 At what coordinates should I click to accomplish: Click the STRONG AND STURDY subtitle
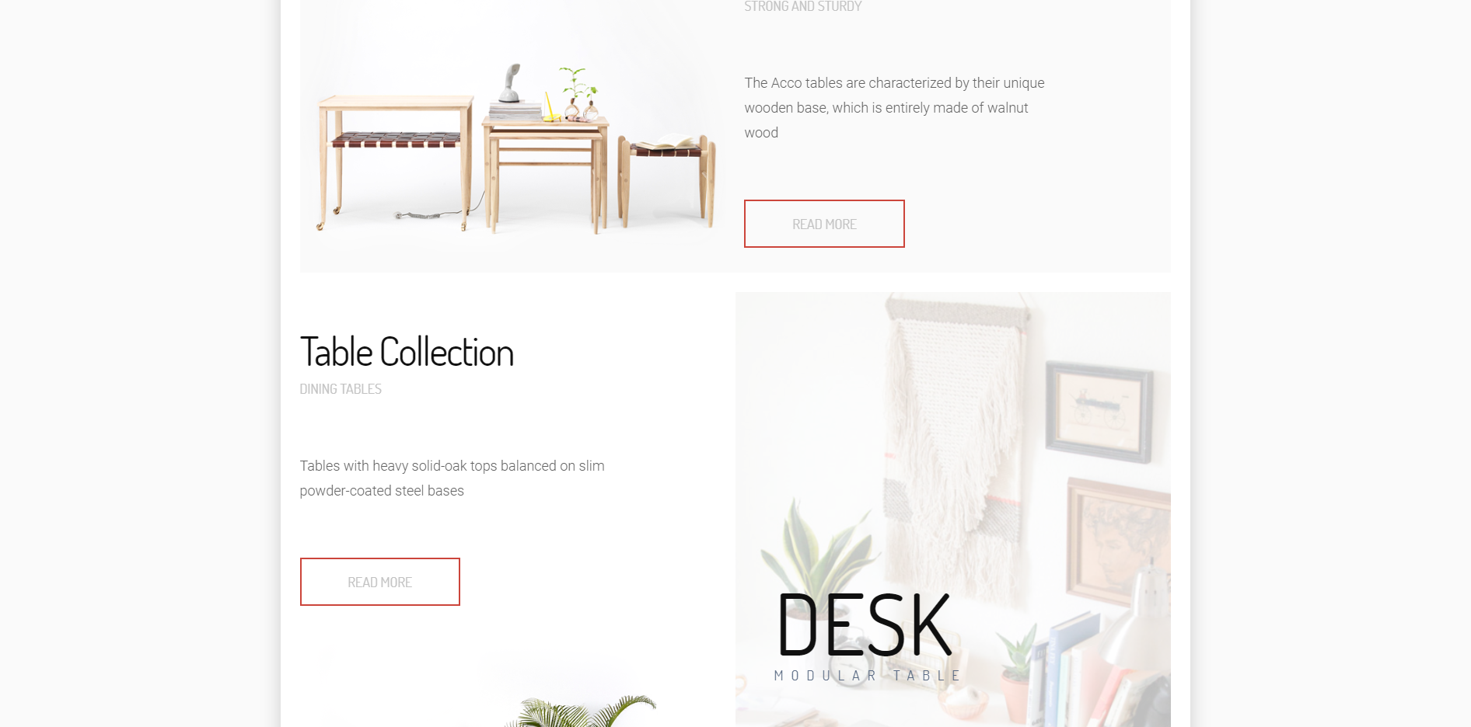(x=803, y=6)
